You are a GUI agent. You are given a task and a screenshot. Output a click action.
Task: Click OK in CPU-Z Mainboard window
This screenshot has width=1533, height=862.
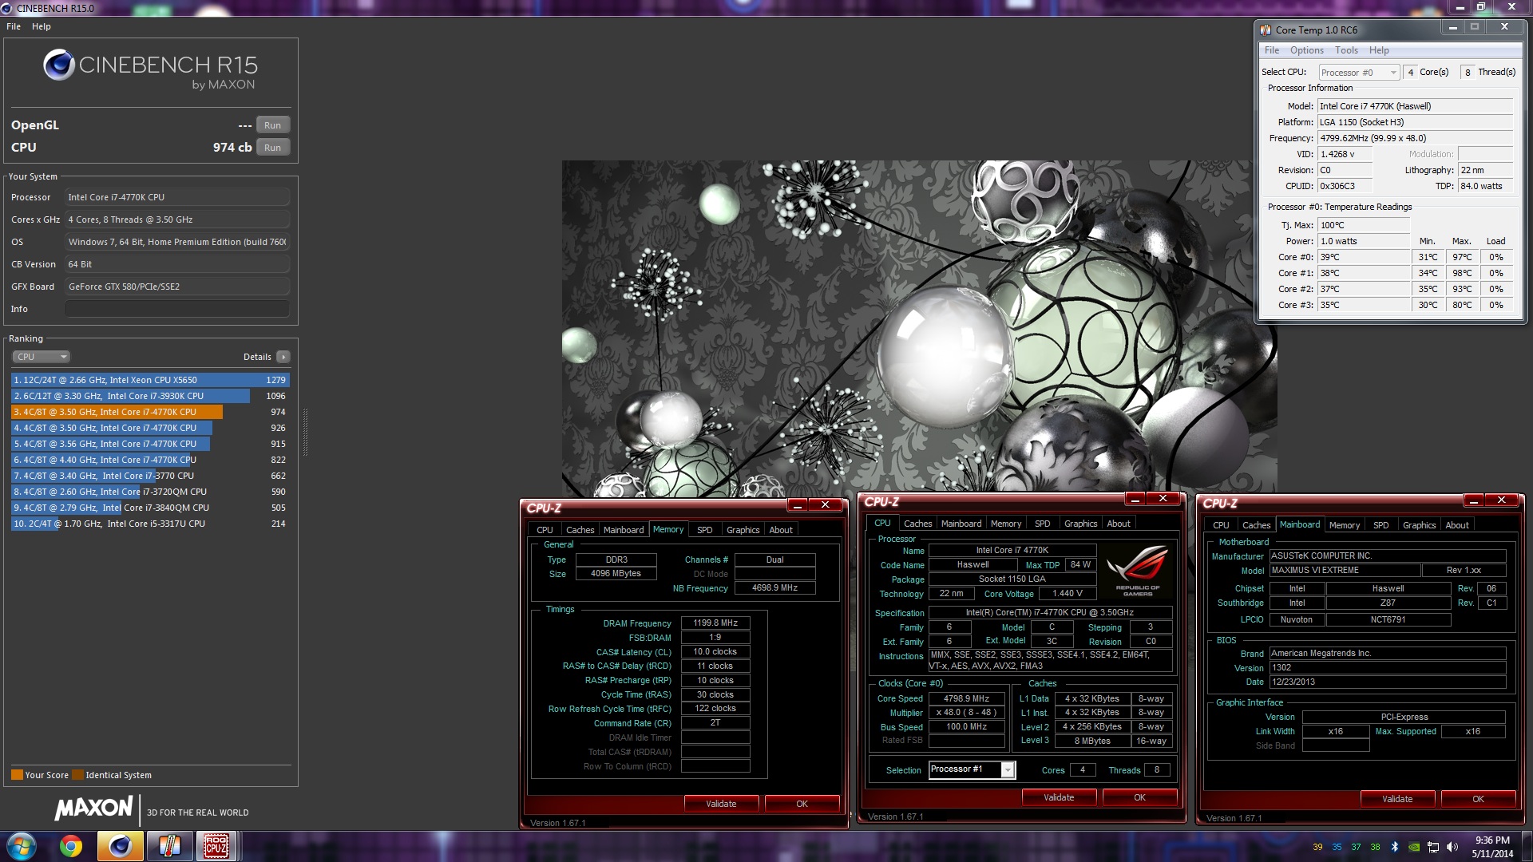click(1478, 799)
